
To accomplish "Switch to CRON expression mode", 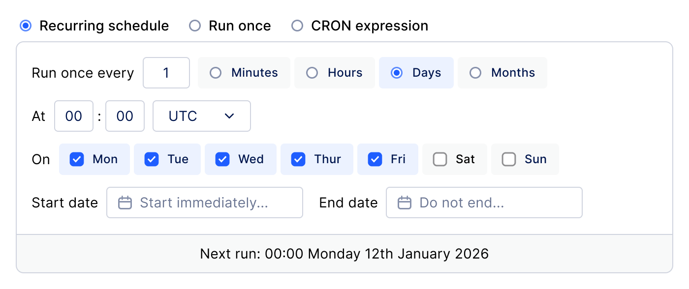I will point(297,26).
